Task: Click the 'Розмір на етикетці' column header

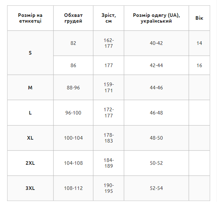Action: coord(30,18)
